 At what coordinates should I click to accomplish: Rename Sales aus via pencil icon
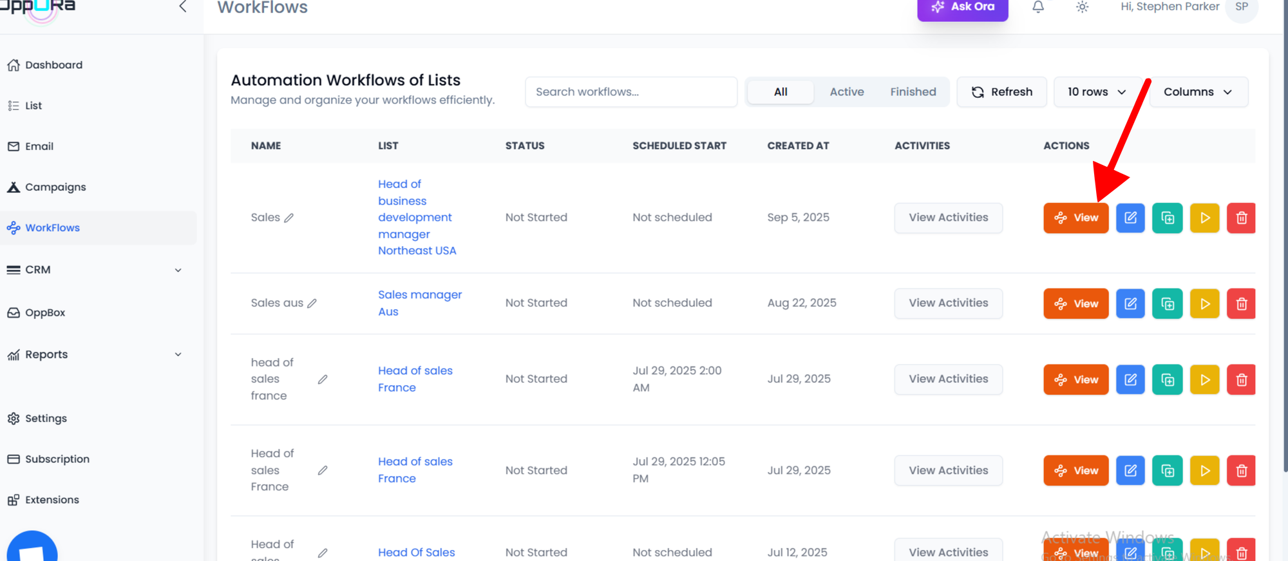pyautogui.click(x=312, y=303)
